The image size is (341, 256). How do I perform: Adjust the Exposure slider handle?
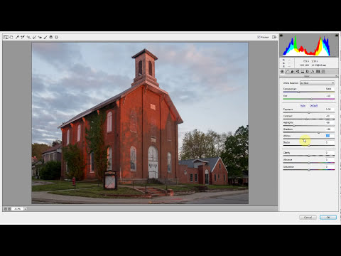pyautogui.click(x=309, y=112)
